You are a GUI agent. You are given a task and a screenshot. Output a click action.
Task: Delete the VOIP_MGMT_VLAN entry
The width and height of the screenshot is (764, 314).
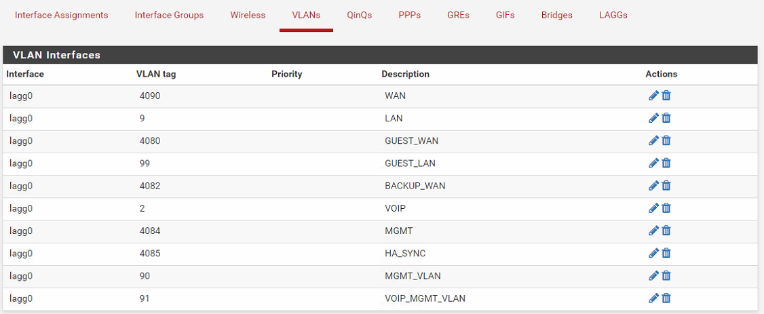tap(666, 298)
